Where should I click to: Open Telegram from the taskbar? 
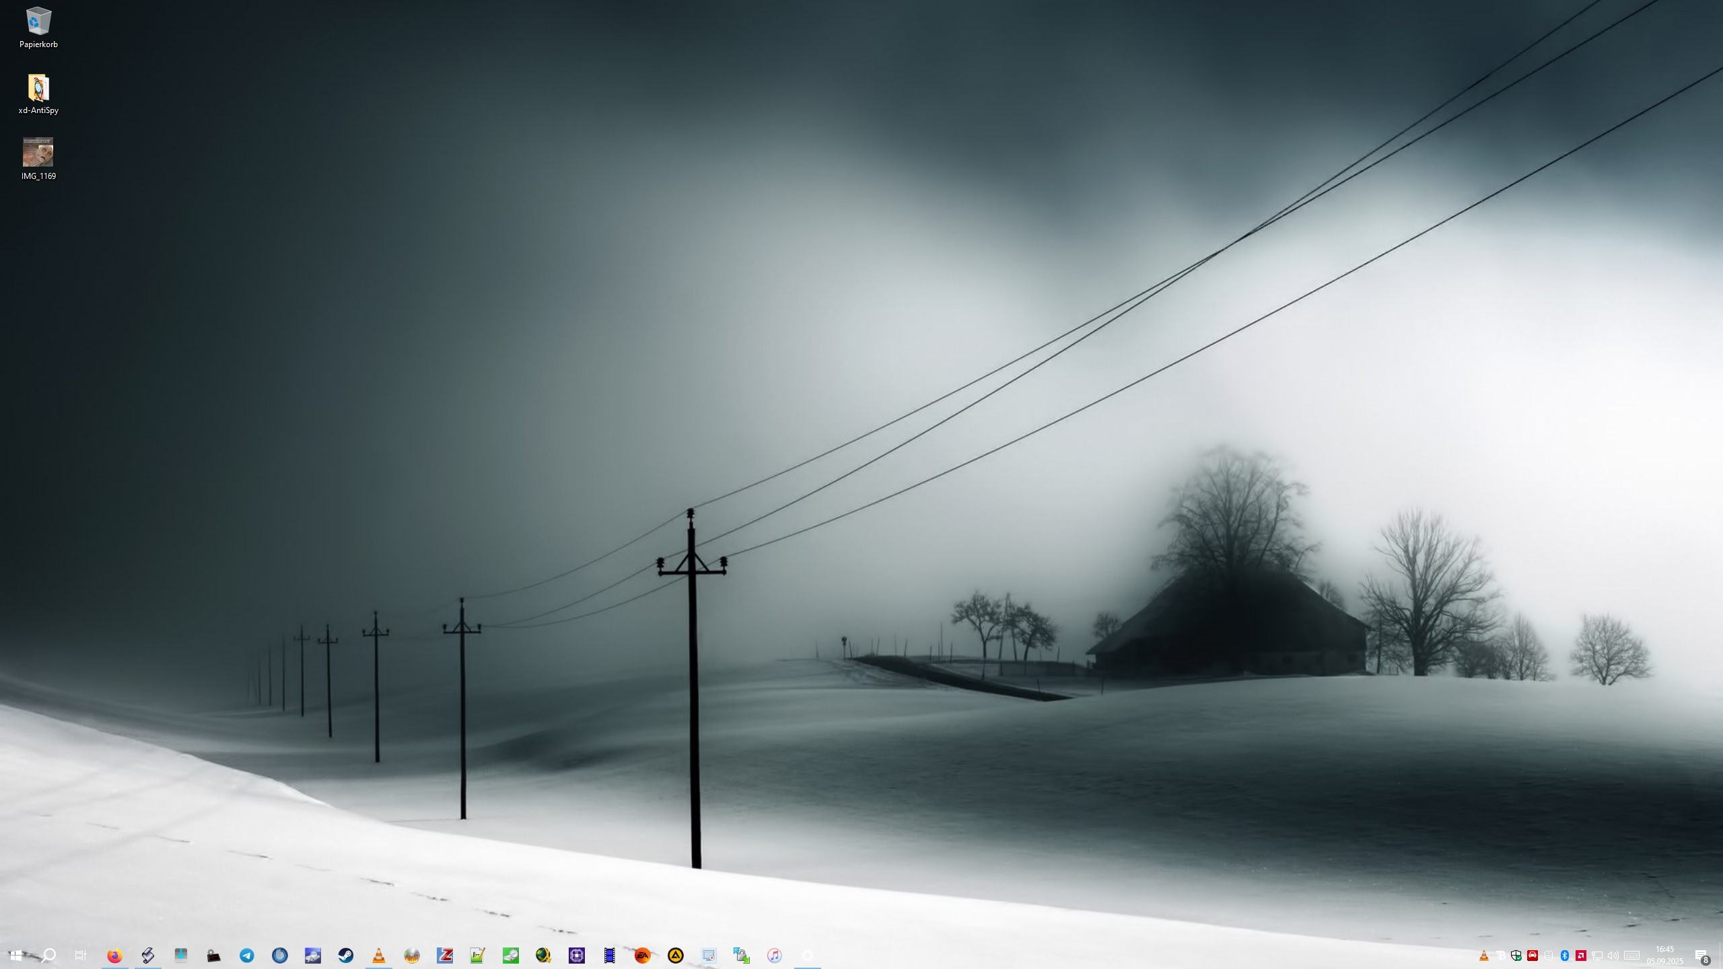pyautogui.click(x=247, y=955)
